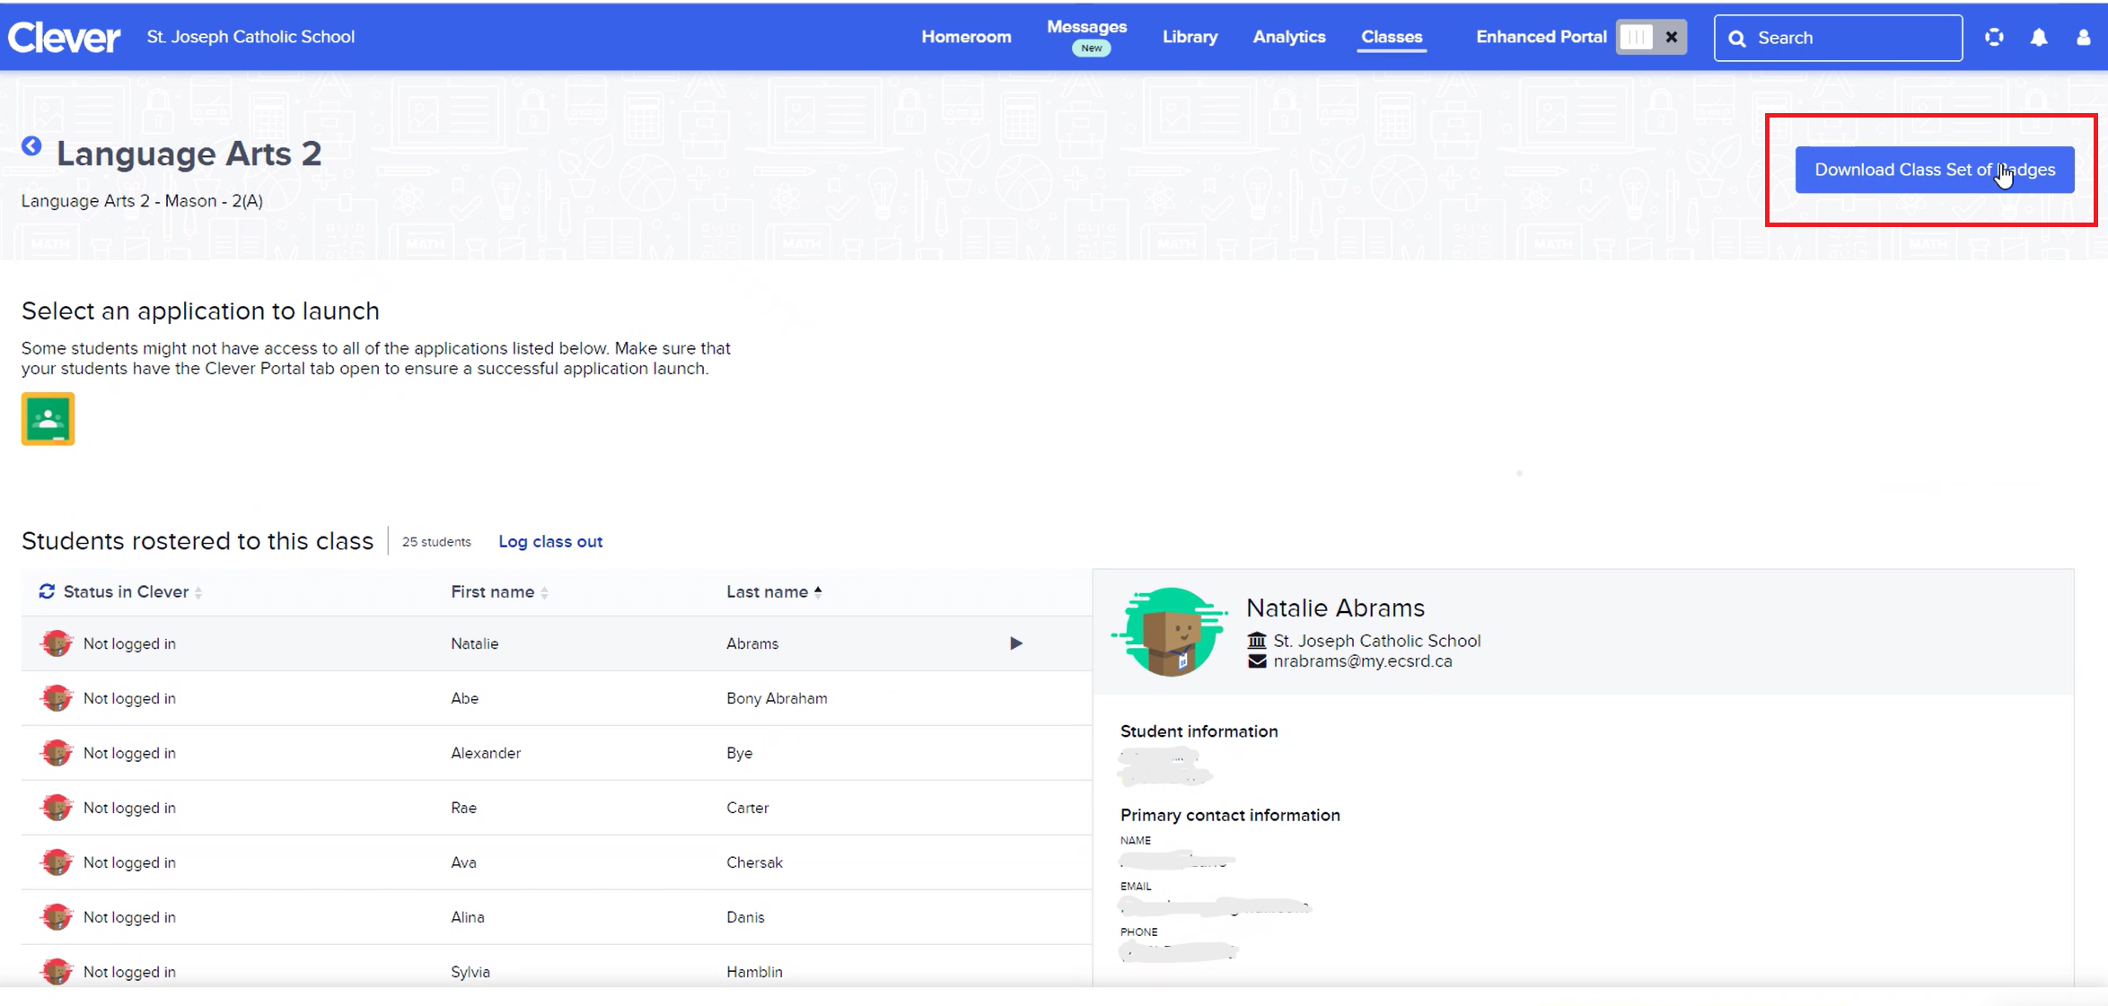The height and width of the screenshot is (1006, 2108).
Task: Sort by Last name column
Action: tap(774, 592)
